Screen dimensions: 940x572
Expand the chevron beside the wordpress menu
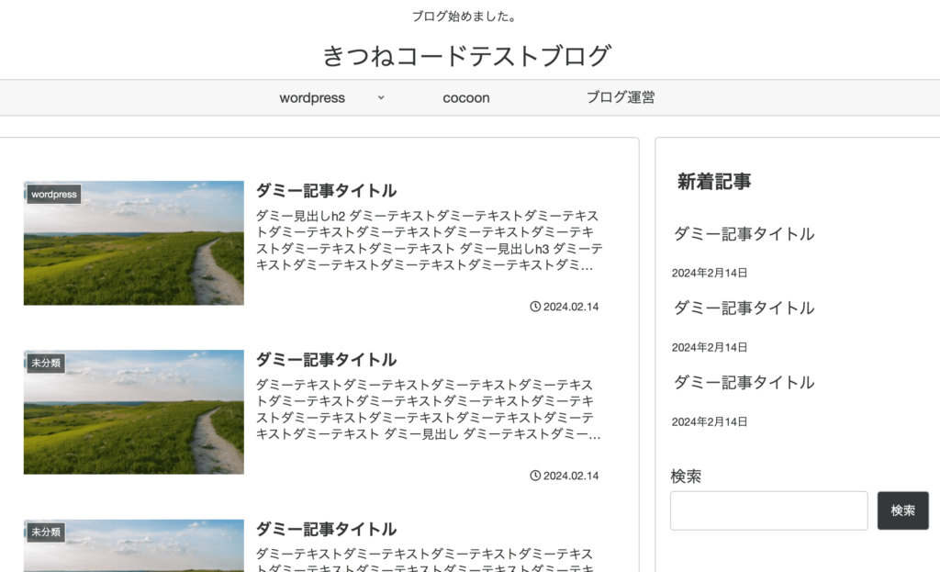(x=381, y=97)
